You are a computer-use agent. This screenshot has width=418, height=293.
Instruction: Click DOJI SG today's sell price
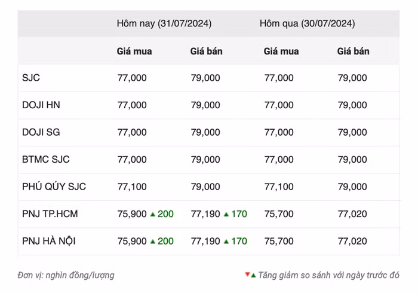click(x=205, y=132)
